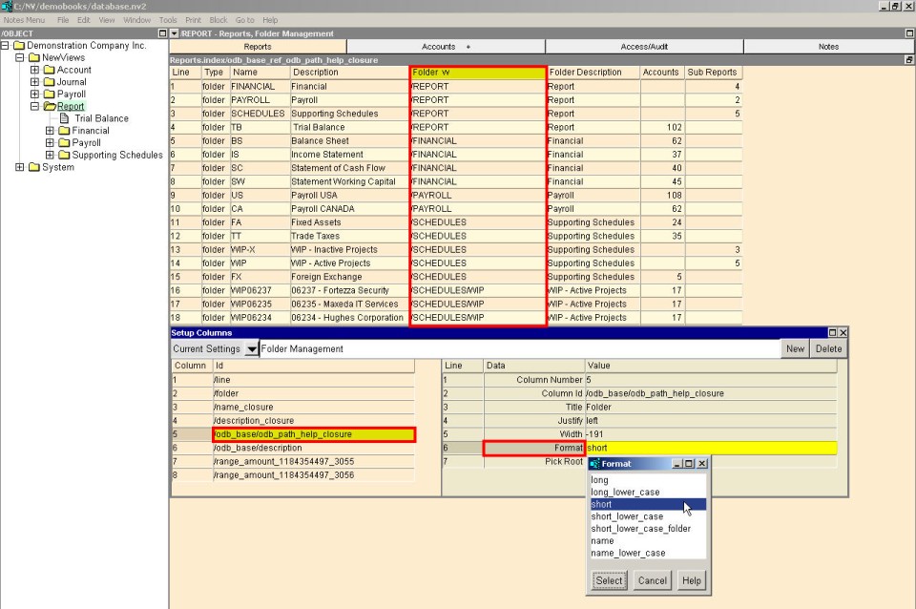The width and height of the screenshot is (916, 609).
Task: Click the yellow Format value field
Action: pos(711,449)
